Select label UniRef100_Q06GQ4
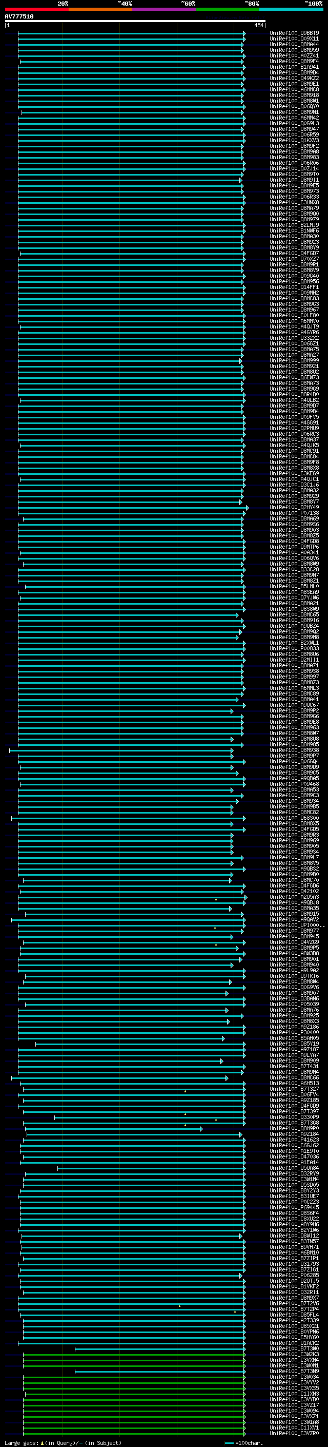The height and width of the screenshot is (1447, 328). (x=294, y=761)
